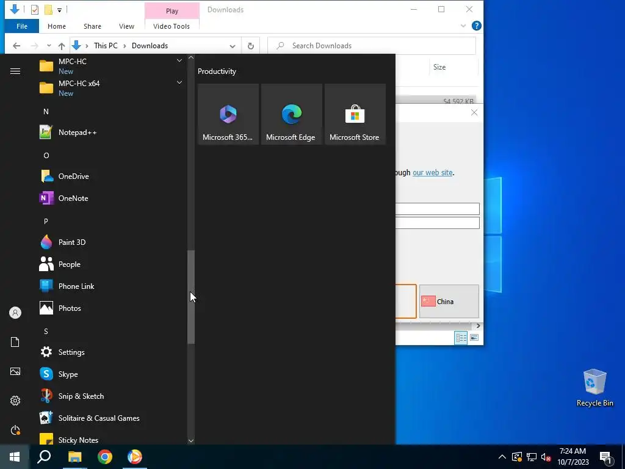This screenshot has width=625, height=469.
Task: Open Microsoft Edge tile
Action: (x=291, y=114)
